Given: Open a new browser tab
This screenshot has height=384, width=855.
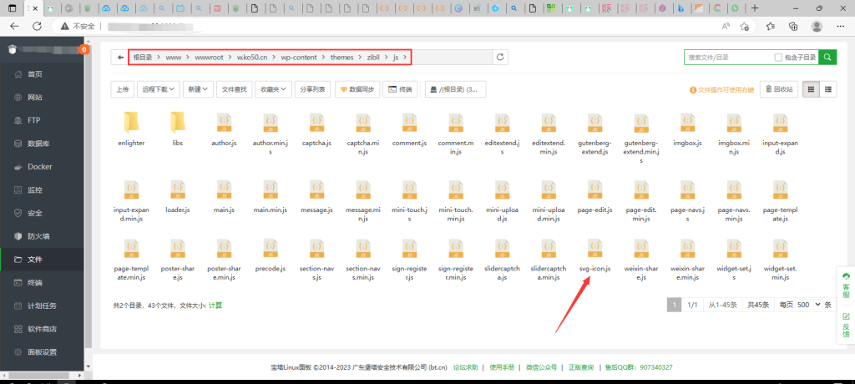Looking at the screenshot, I should 755,8.
